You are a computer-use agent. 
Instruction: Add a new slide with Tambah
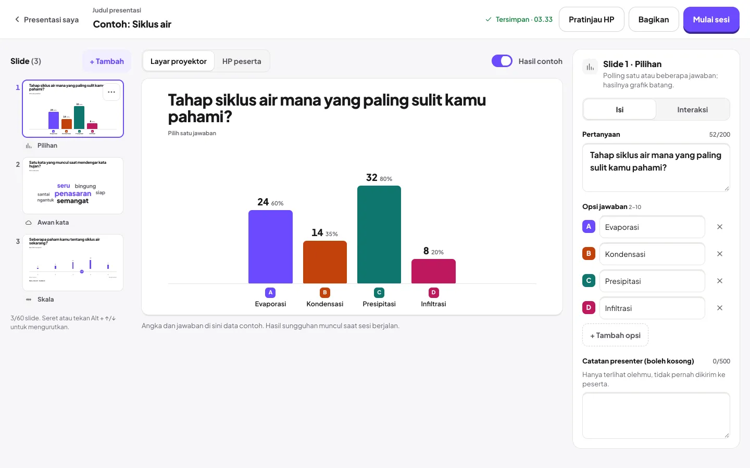click(x=107, y=61)
